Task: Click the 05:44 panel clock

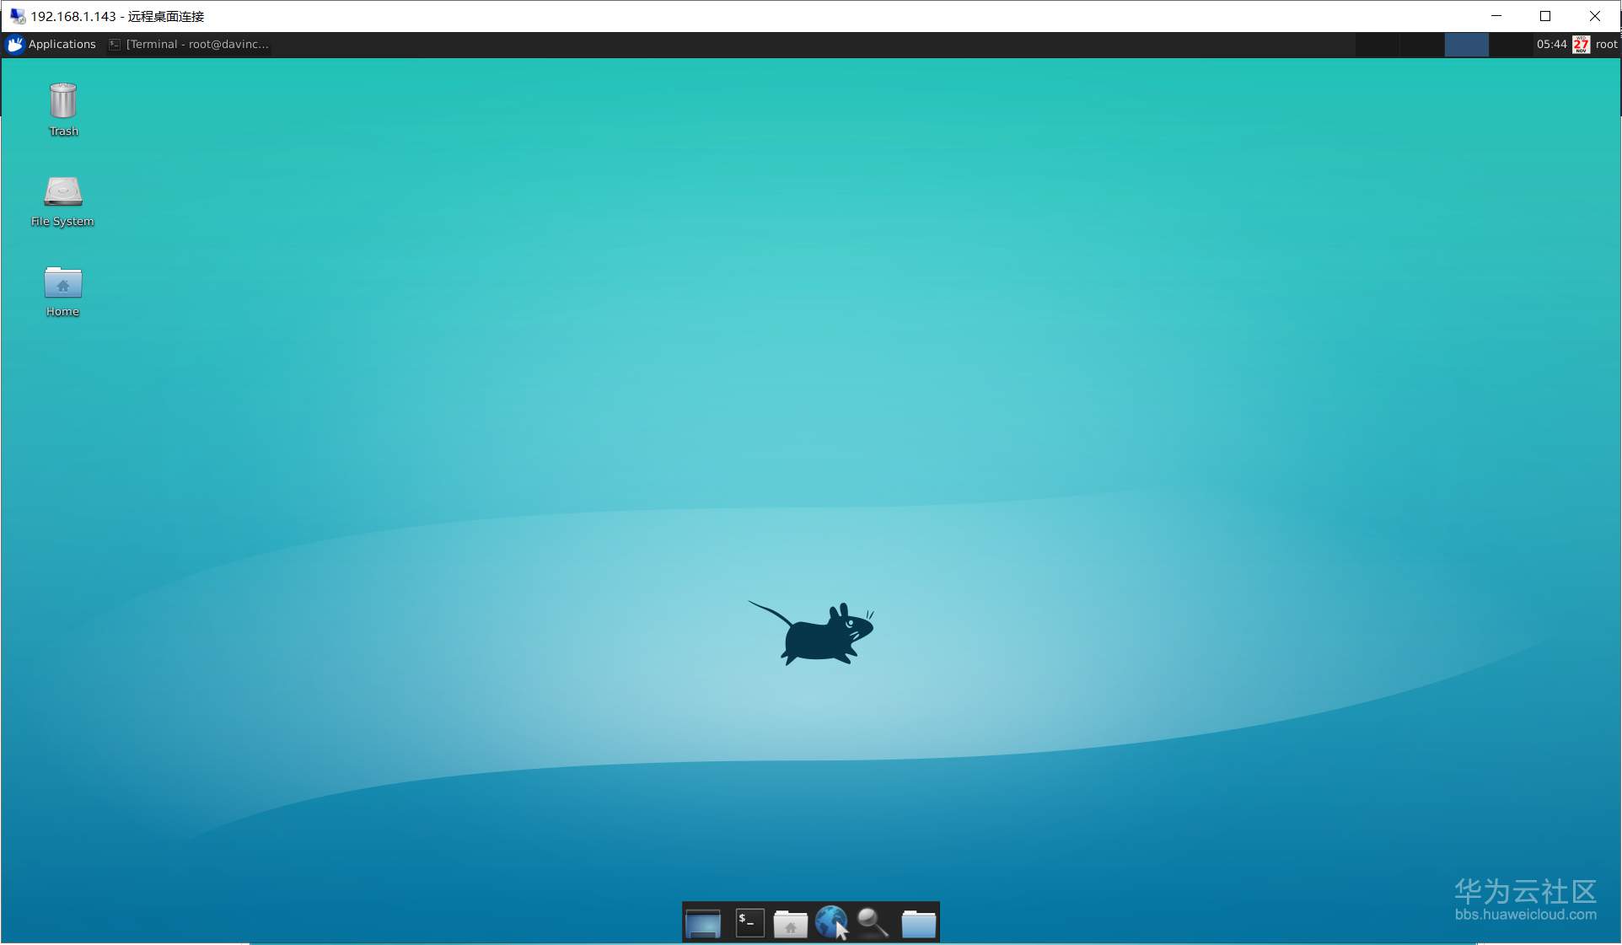Action: point(1550,45)
